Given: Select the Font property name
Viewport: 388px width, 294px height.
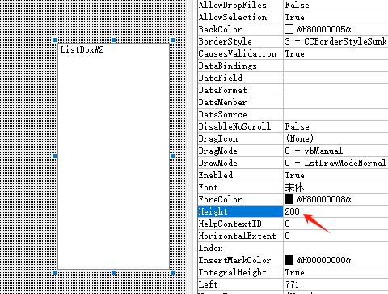Looking at the screenshot, I should pos(208,187).
